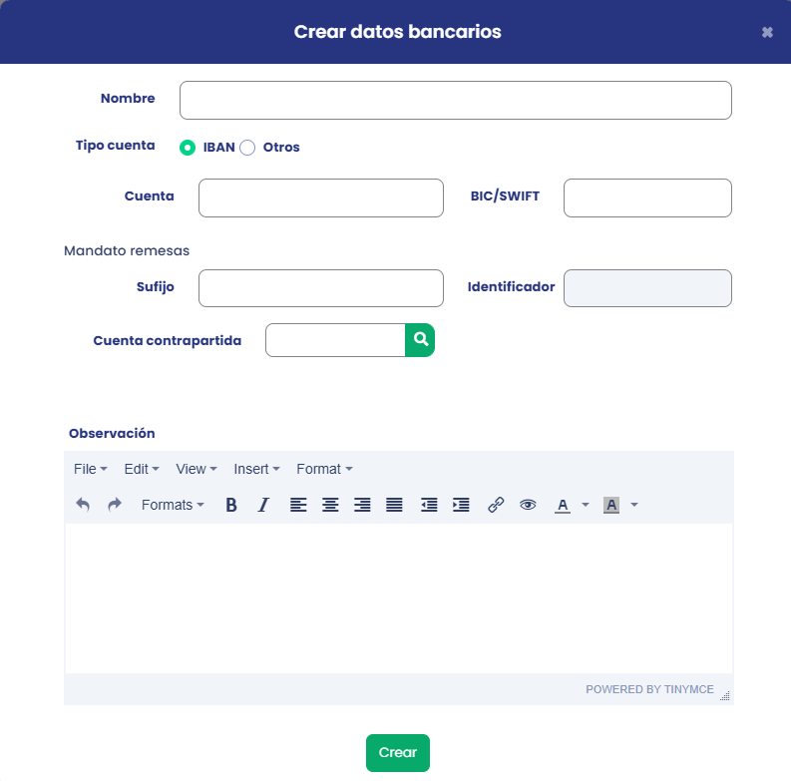Increase indent in the editor
The width and height of the screenshot is (791, 781).
[461, 505]
